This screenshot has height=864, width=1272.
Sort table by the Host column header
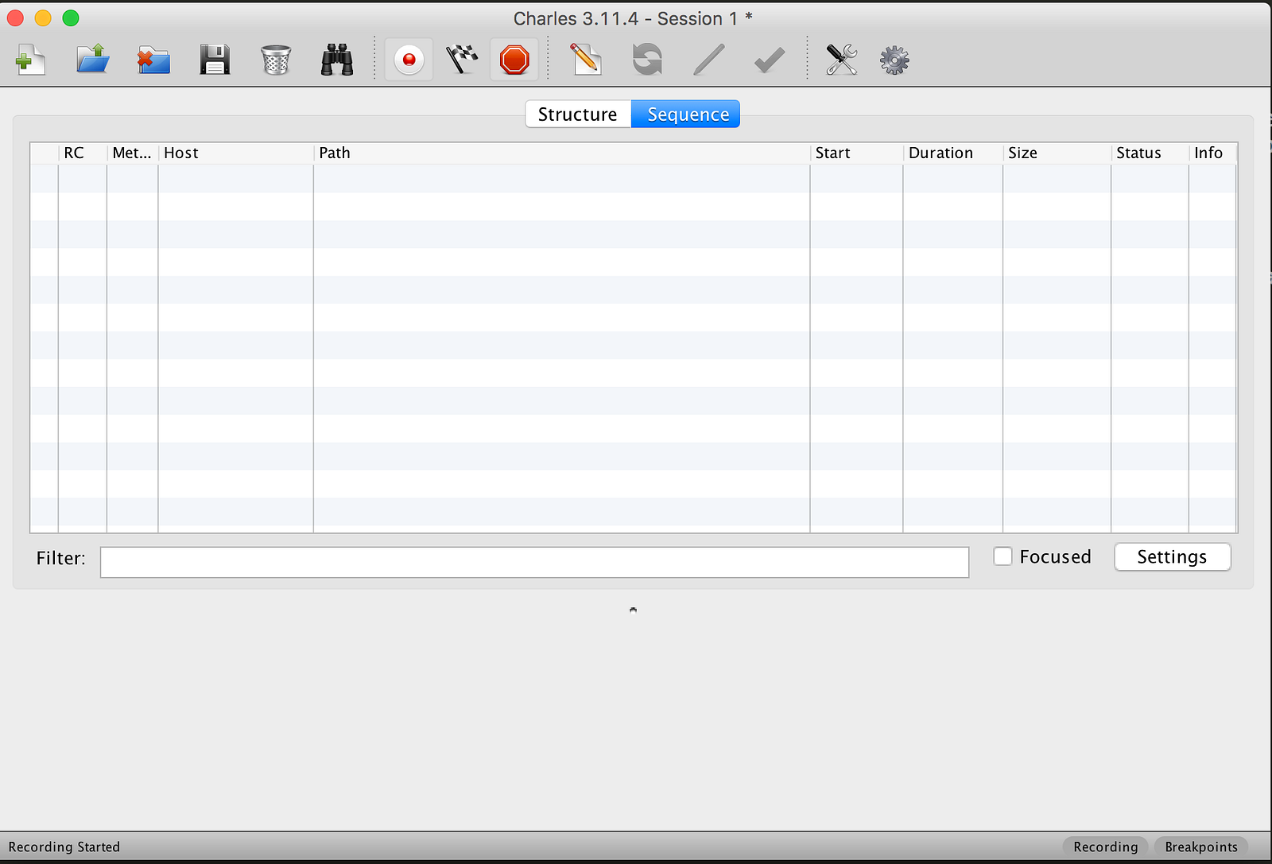click(x=235, y=153)
